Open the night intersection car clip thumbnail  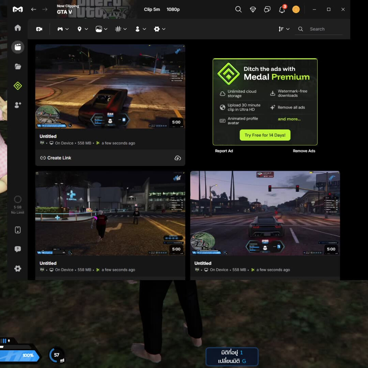pos(110,86)
